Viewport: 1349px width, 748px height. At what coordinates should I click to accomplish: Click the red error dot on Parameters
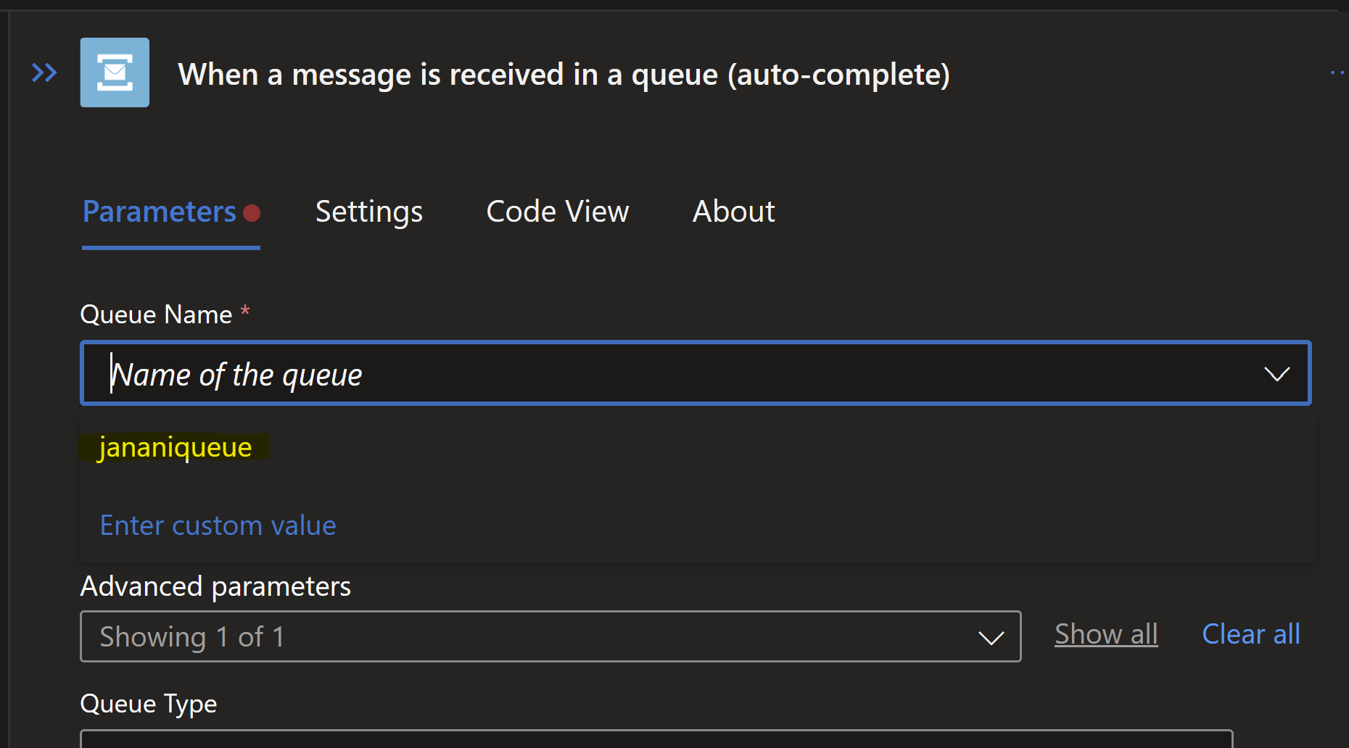[x=252, y=213]
